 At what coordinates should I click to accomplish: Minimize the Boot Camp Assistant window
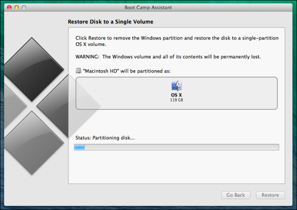[16, 7]
